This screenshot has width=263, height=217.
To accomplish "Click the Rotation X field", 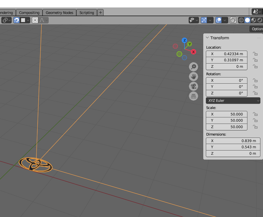I will (227, 80).
